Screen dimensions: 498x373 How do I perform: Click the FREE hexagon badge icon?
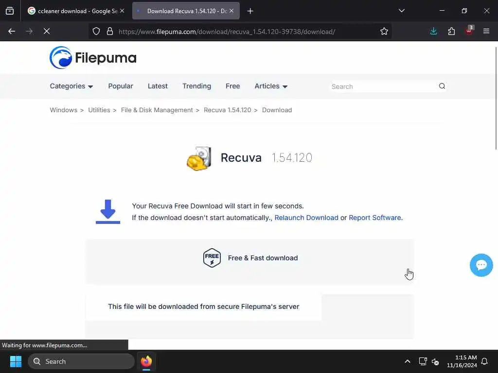(212, 258)
